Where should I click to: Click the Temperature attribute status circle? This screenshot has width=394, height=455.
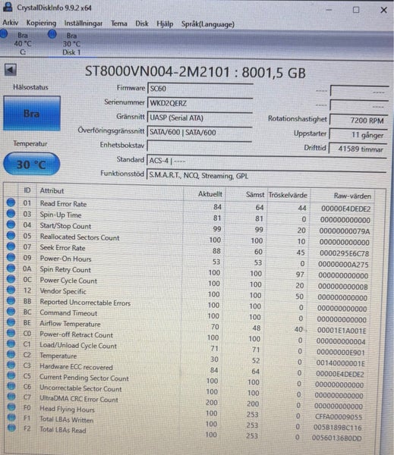11,354
